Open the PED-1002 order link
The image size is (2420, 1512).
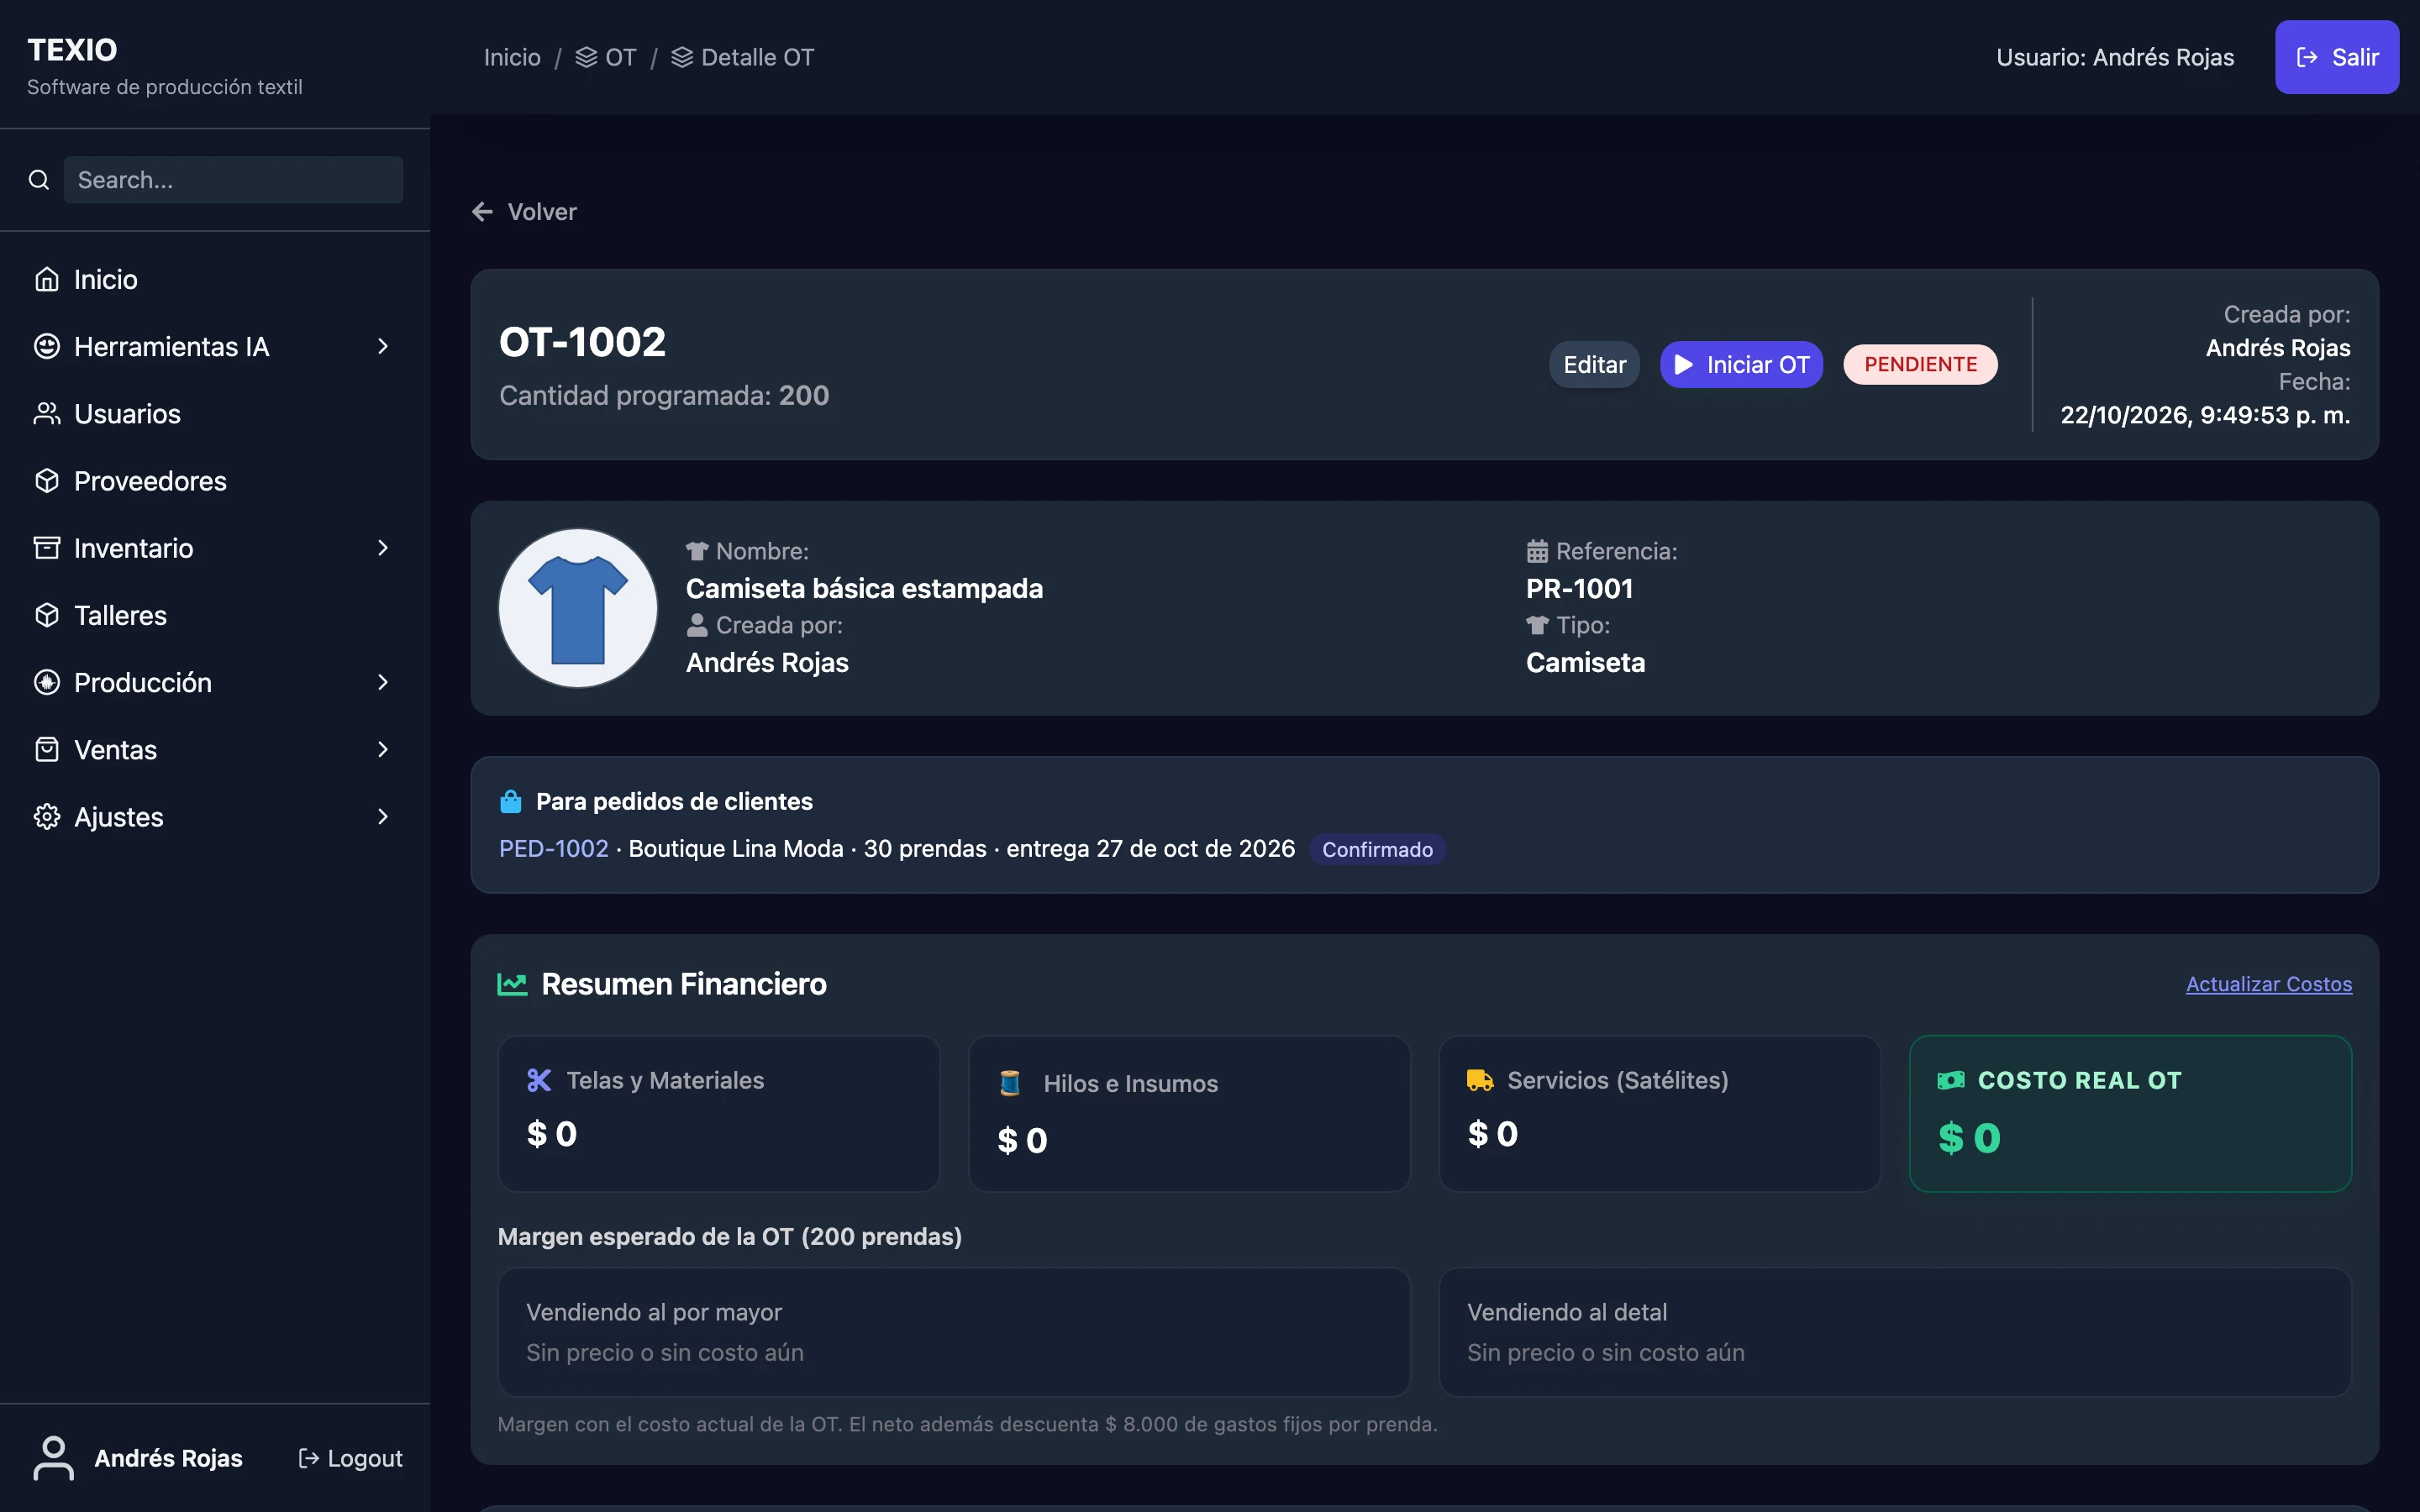[554, 848]
